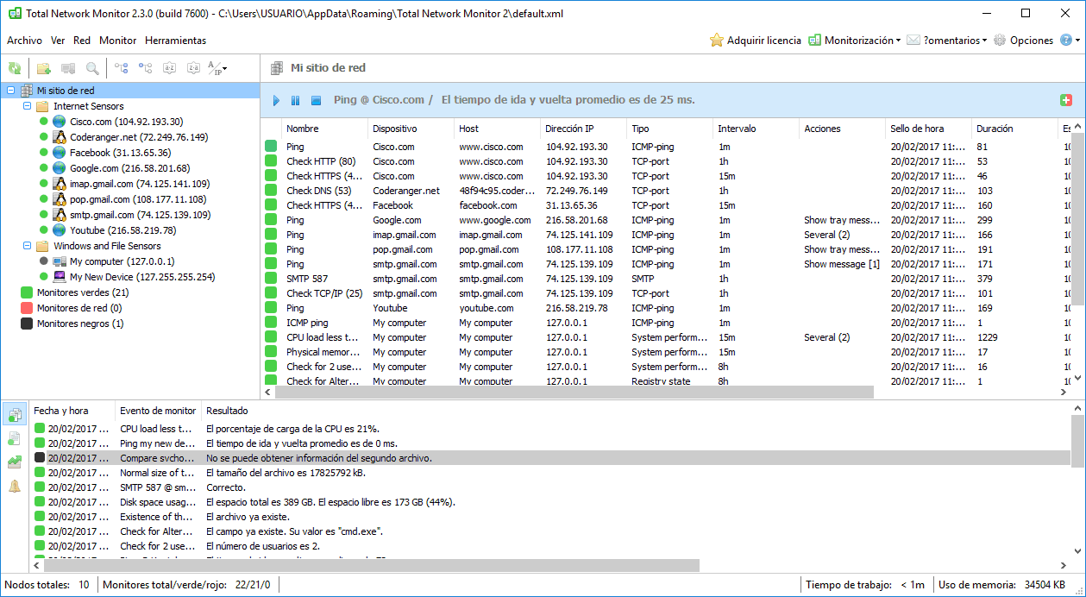This screenshot has height=597, width=1086.
Task: Open Opciones settings
Action: [1023, 41]
